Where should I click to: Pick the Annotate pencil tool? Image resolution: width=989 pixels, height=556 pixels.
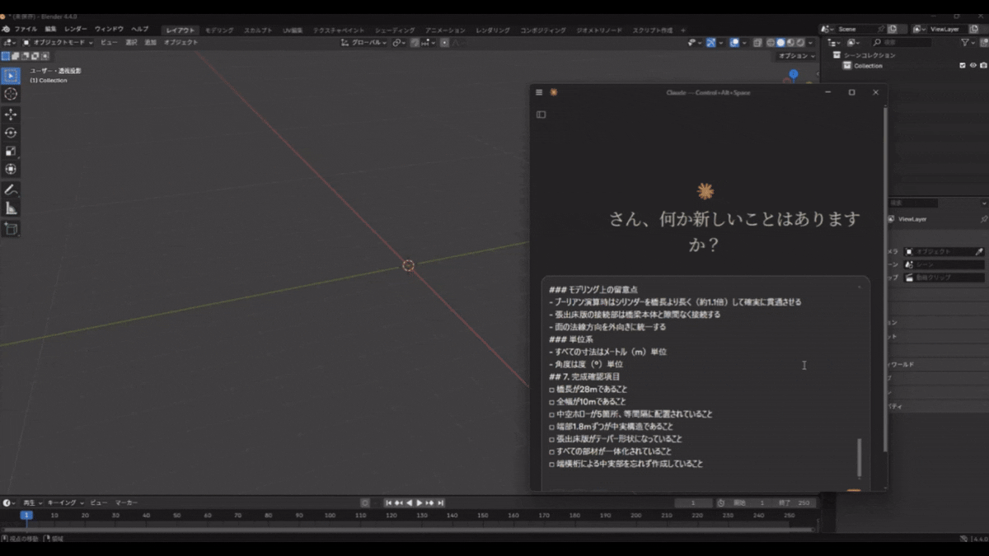point(11,189)
